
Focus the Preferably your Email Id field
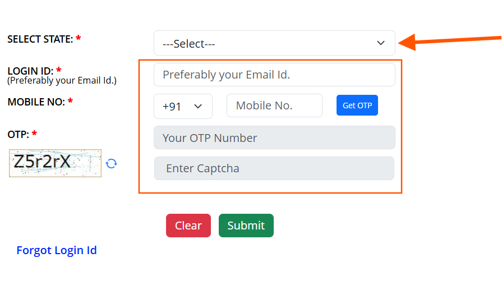[x=274, y=75]
